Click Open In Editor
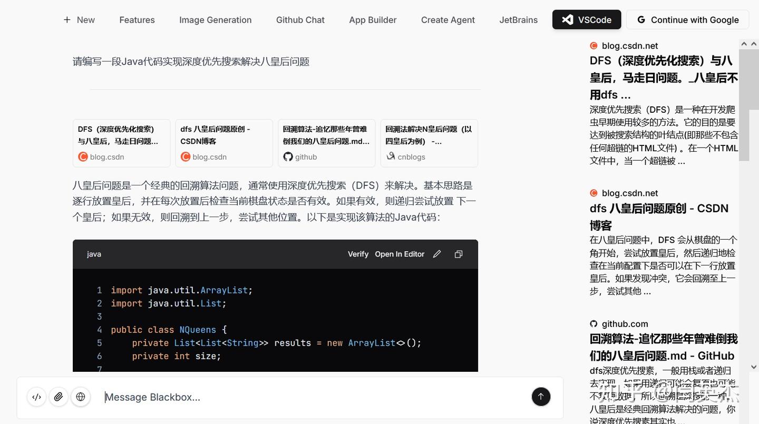Viewport: 759px width, 424px height. (400, 254)
